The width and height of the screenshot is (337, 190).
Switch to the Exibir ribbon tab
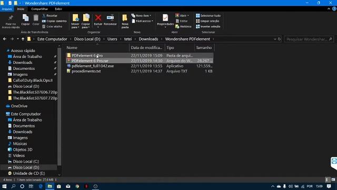click(x=58, y=9)
